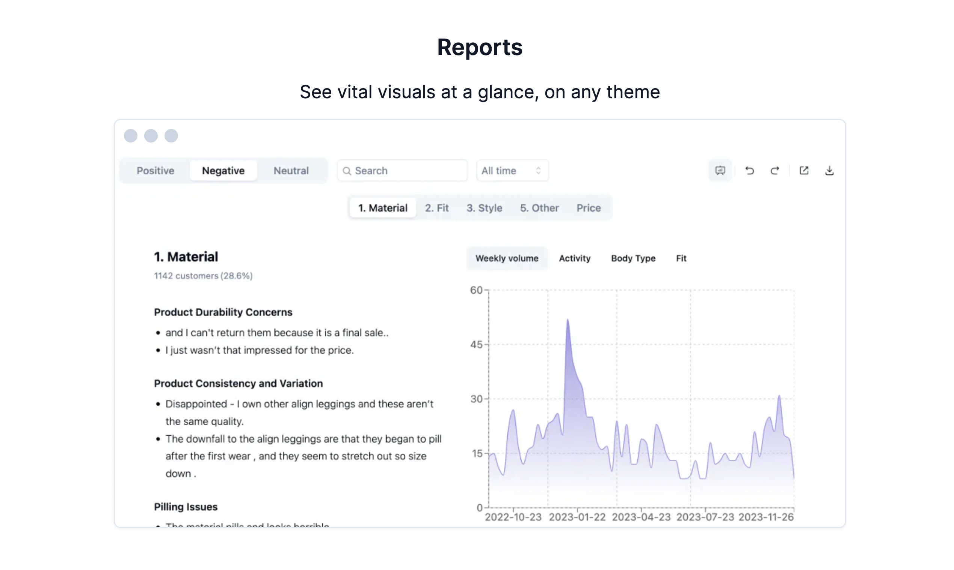954x570 pixels.
Task: Switch sentiment filter to Positive
Action: 155,171
